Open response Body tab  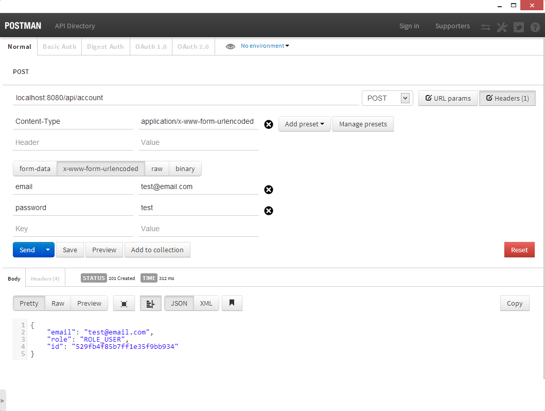coord(14,278)
